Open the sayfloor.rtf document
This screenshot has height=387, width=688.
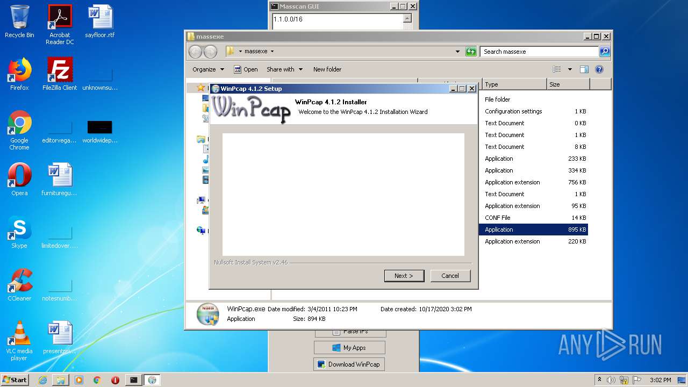[x=100, y=21]
